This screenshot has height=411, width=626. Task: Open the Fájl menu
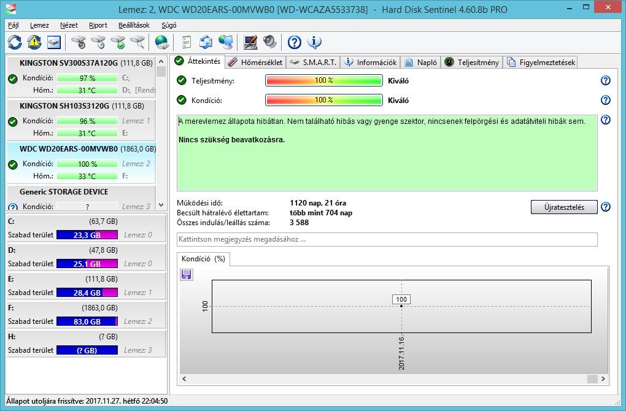pyautogui.click(x=13, y=25)
